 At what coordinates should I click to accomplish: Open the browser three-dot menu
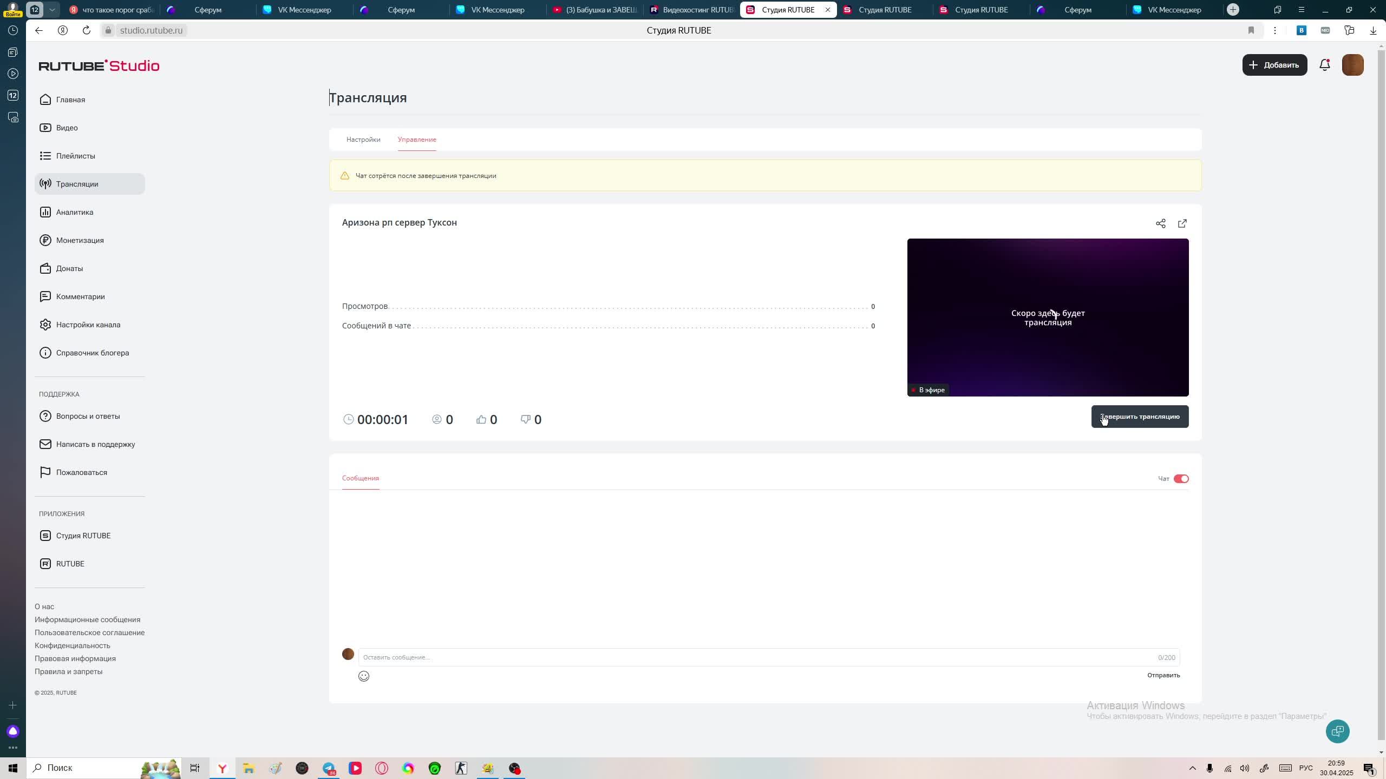coord(1275,30)
